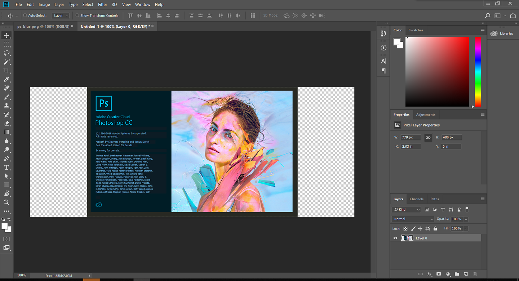
Task: Open the Fill slider dropdown arrow
Action: click(x=466, y=228)
